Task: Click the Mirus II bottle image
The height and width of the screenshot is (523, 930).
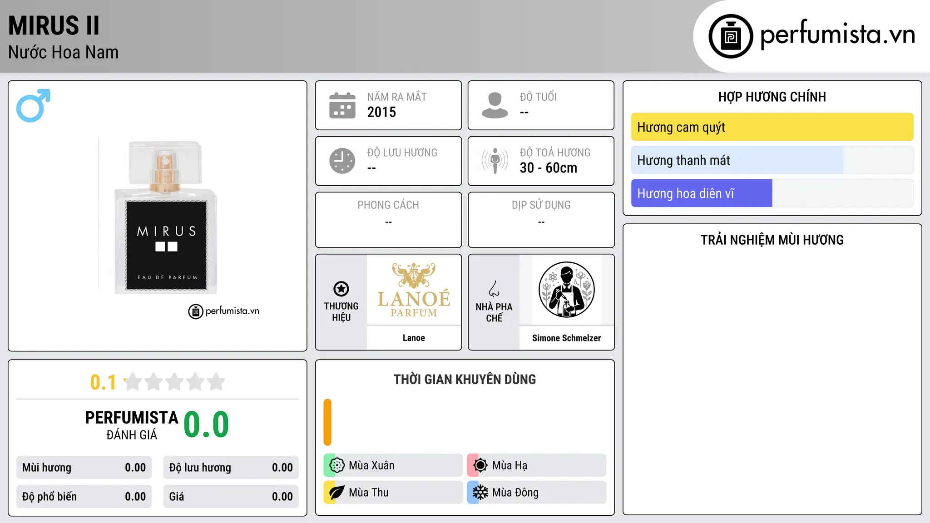Action: 166,217
